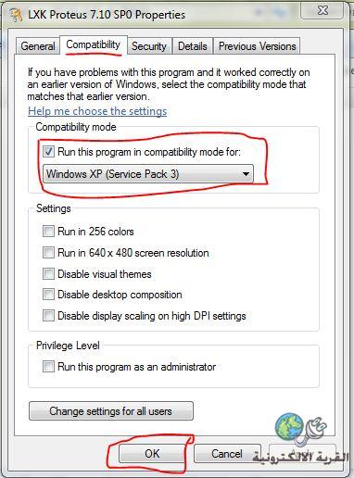Close the Properties dialog window
This screenshot has height=478, width=354.
[322, 10]
